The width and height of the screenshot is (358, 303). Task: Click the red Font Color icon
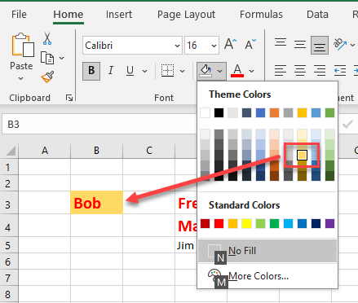237,71
